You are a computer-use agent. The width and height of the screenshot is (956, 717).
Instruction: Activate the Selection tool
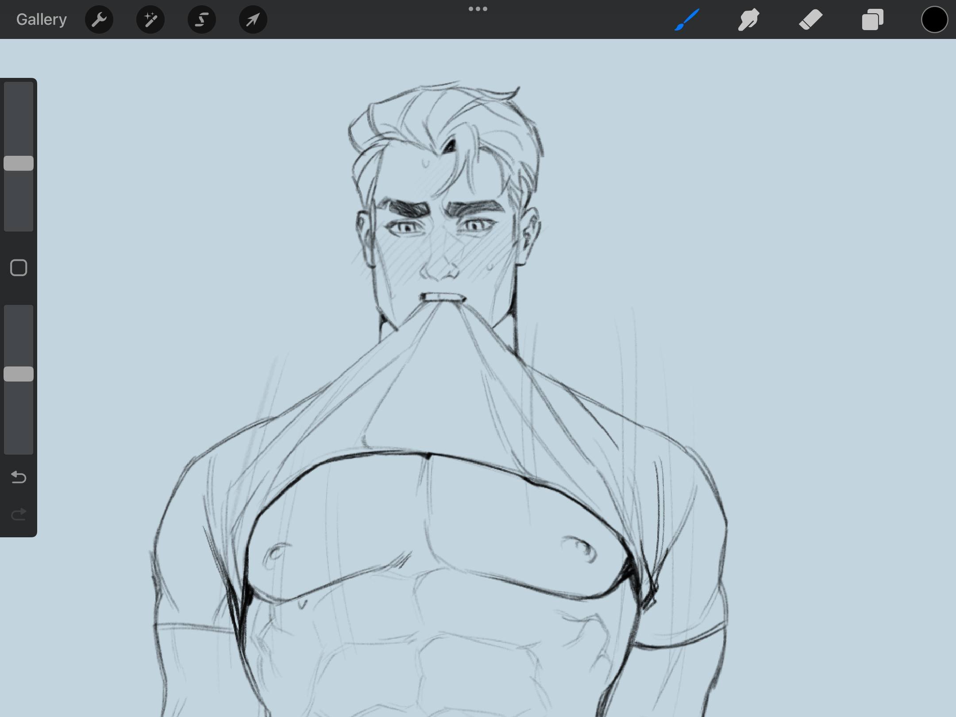(x=202, y=19)
